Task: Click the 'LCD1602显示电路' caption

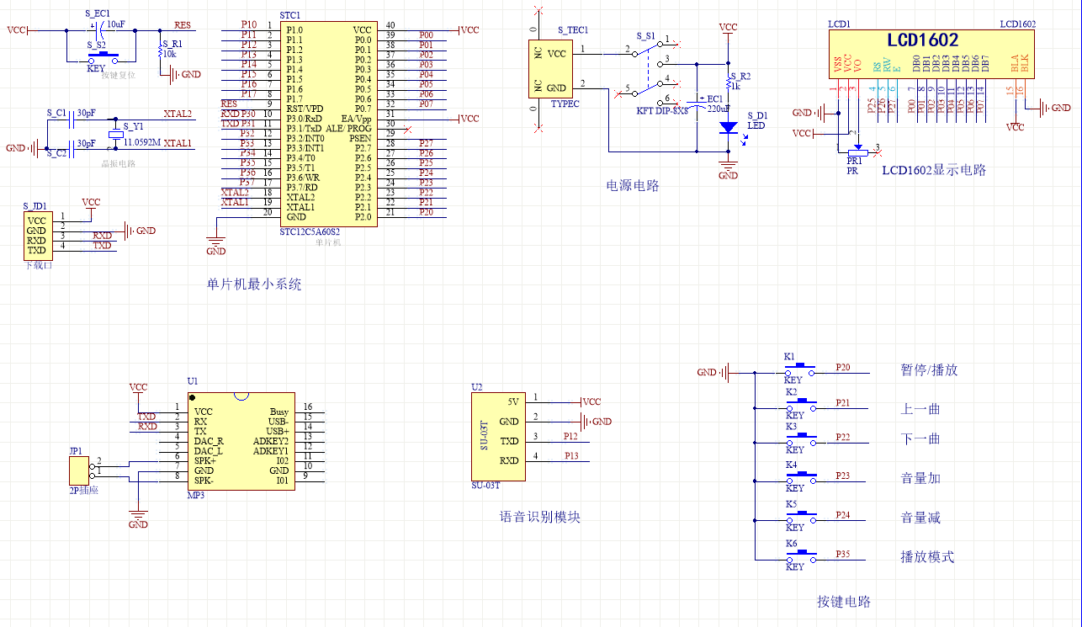Action: pos(934,170)
